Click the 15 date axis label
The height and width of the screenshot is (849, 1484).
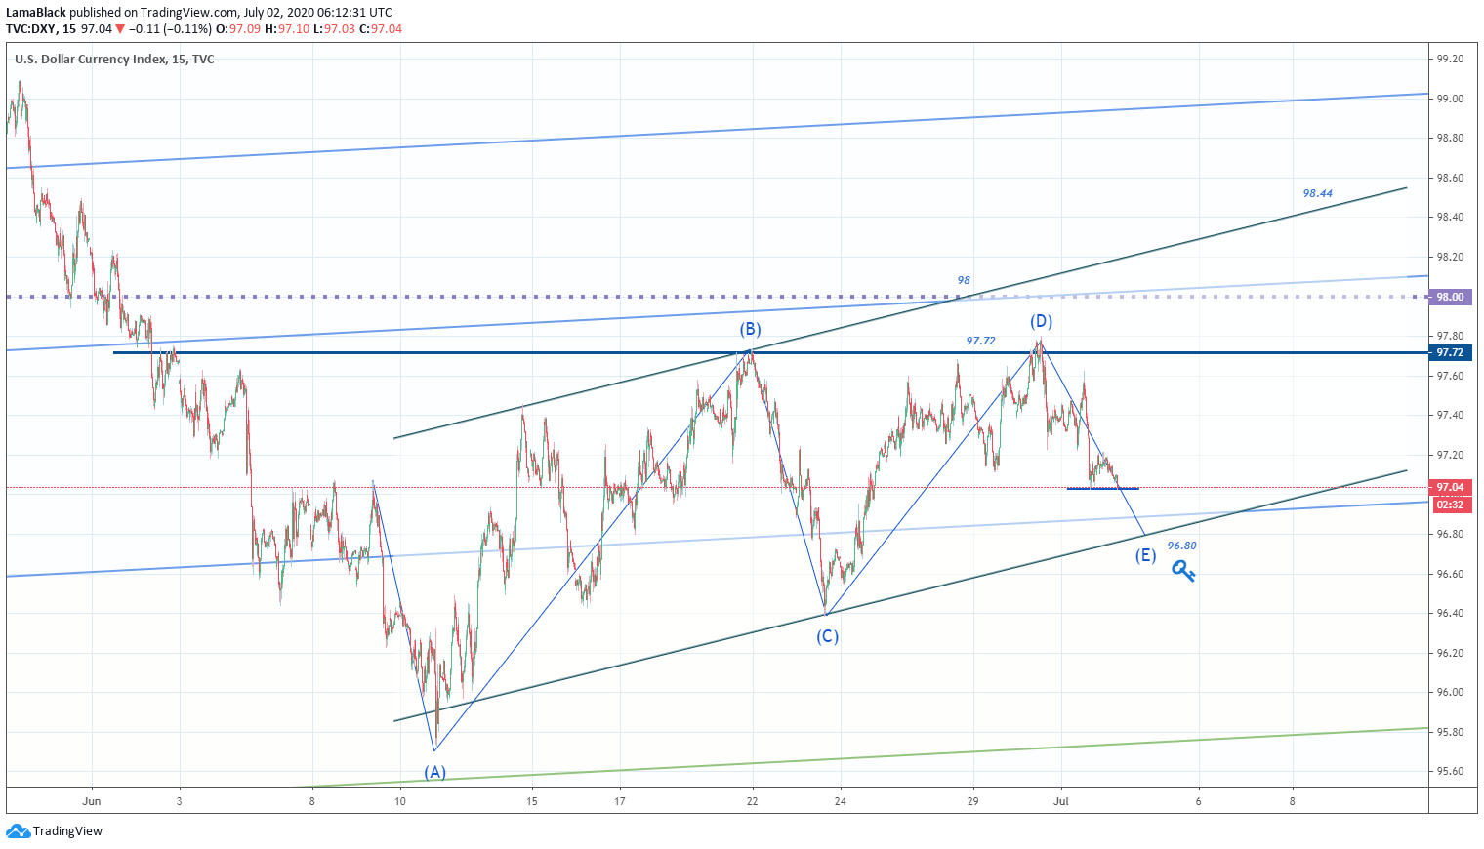coord(532,801)
